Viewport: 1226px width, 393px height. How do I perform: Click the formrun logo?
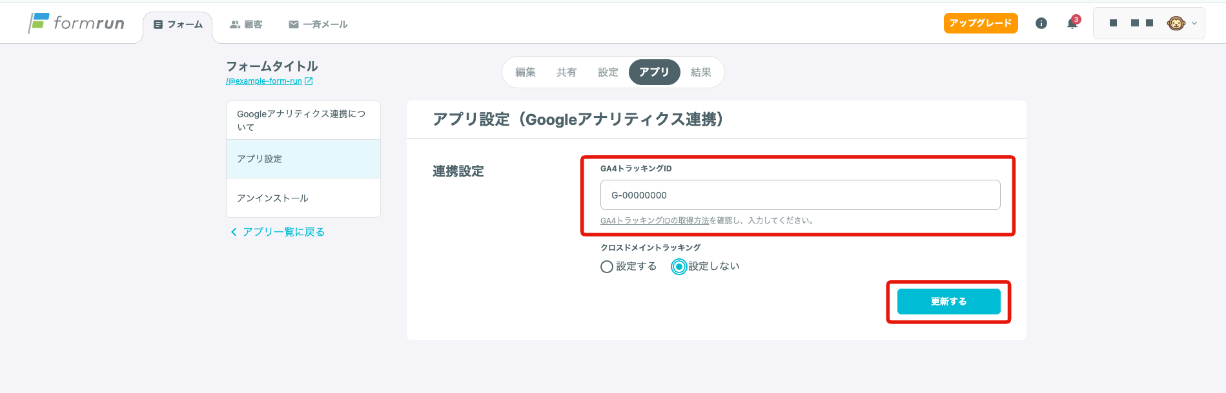point(76,23)
